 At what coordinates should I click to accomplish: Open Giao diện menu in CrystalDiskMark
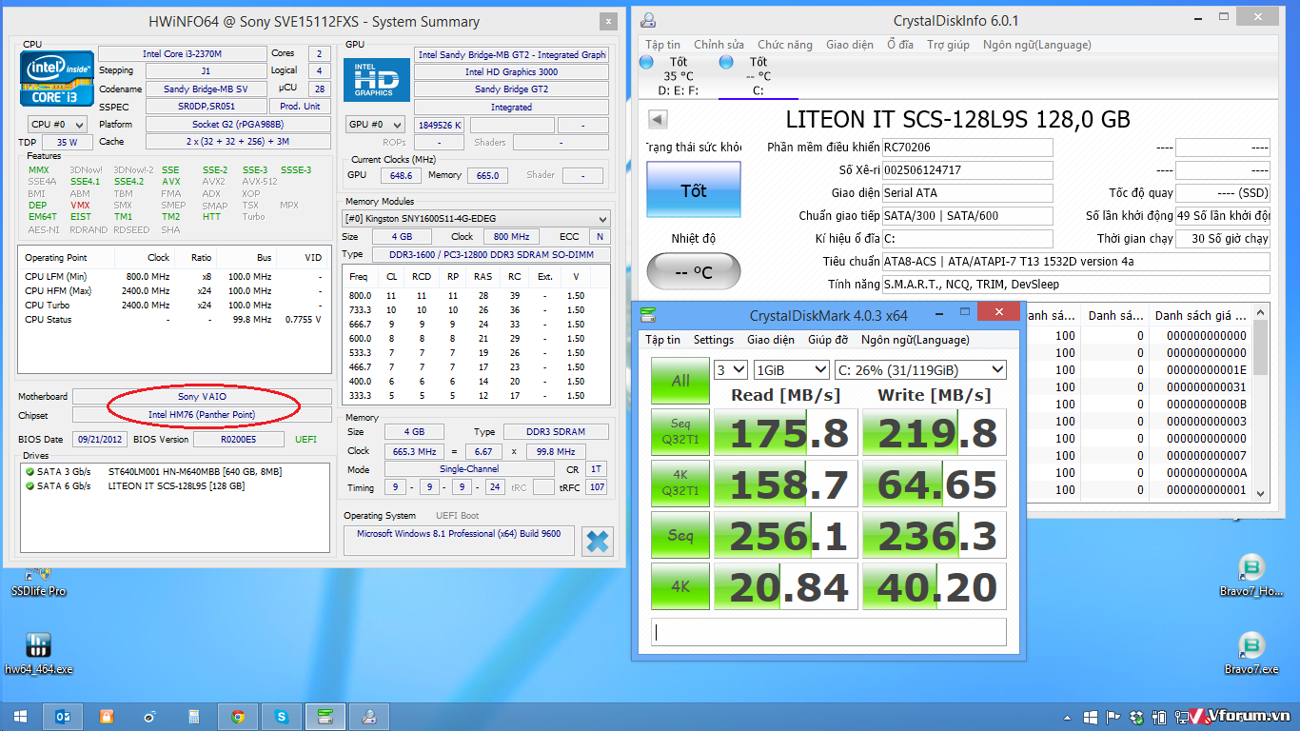click(771, 340)
